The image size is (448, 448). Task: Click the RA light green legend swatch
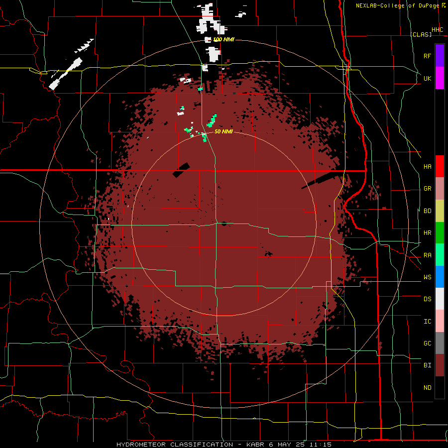[x=440, y=255]
